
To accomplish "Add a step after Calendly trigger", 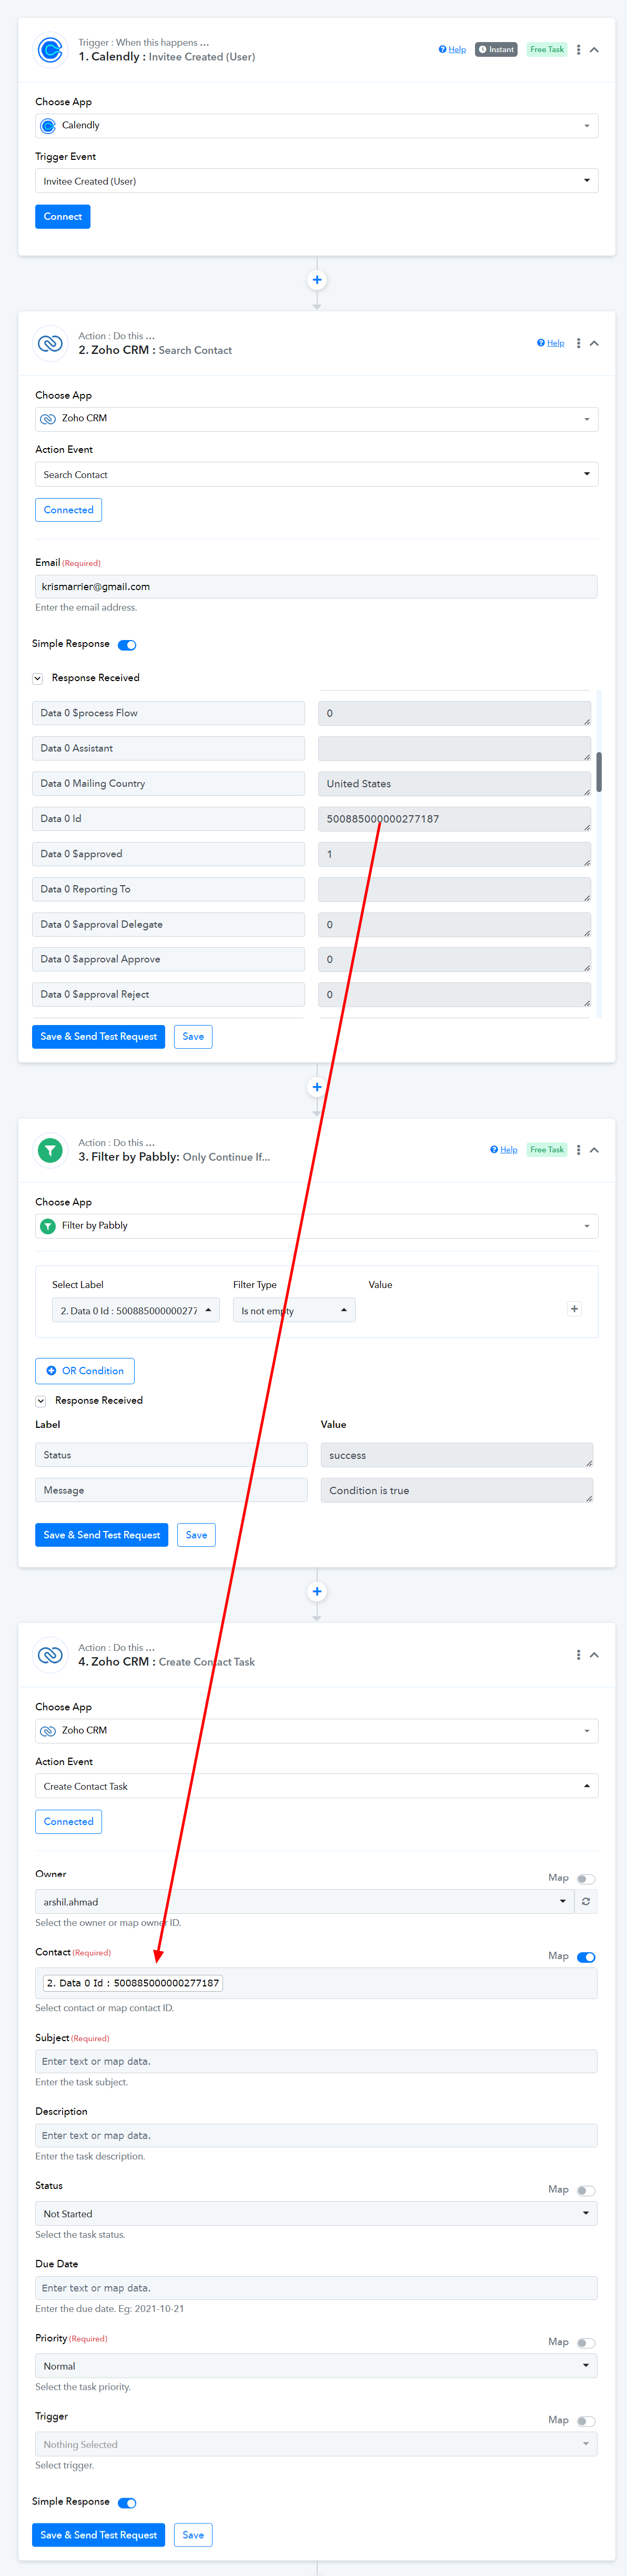I will point(317,280).
